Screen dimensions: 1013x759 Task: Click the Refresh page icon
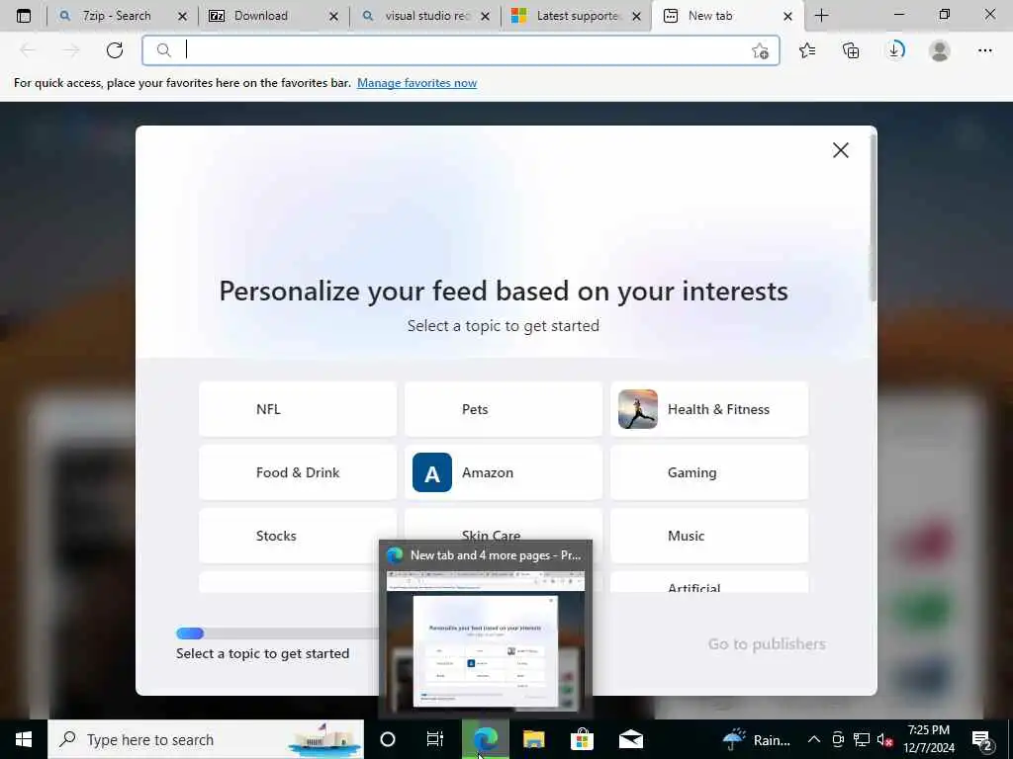(115, 50)
